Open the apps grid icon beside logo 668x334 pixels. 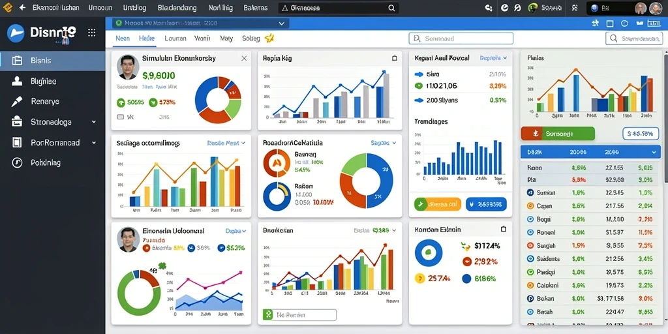pyautogui.click(x=91, y=33)
